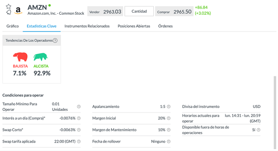278x151 pixels.
Task: Click the (+3.02%) percentage change
Action: (203, 13)
